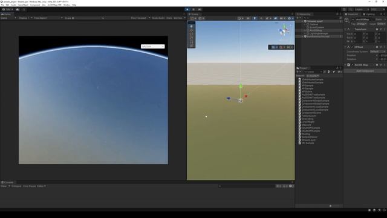The image size is (387, 218).
Task: Open the Free Aspect dropdown
Action: point(48,18)
